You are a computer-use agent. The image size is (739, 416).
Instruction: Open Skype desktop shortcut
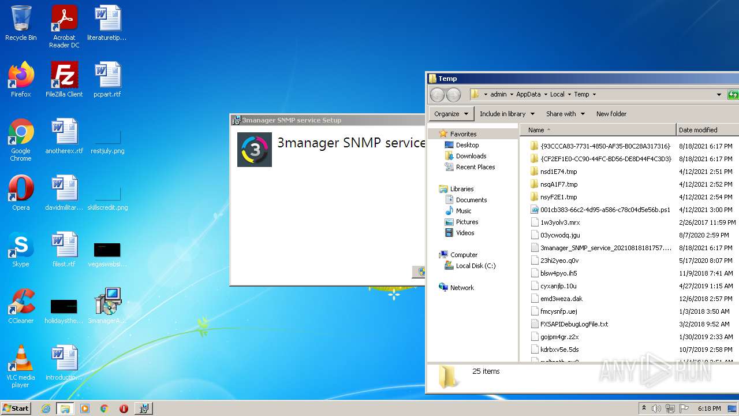click(21, 250)
